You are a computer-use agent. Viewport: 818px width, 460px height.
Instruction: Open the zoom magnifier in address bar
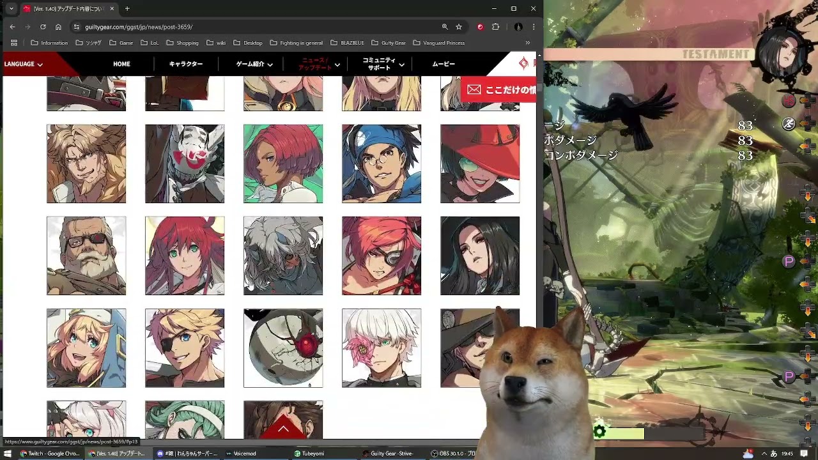click(445, 27)
